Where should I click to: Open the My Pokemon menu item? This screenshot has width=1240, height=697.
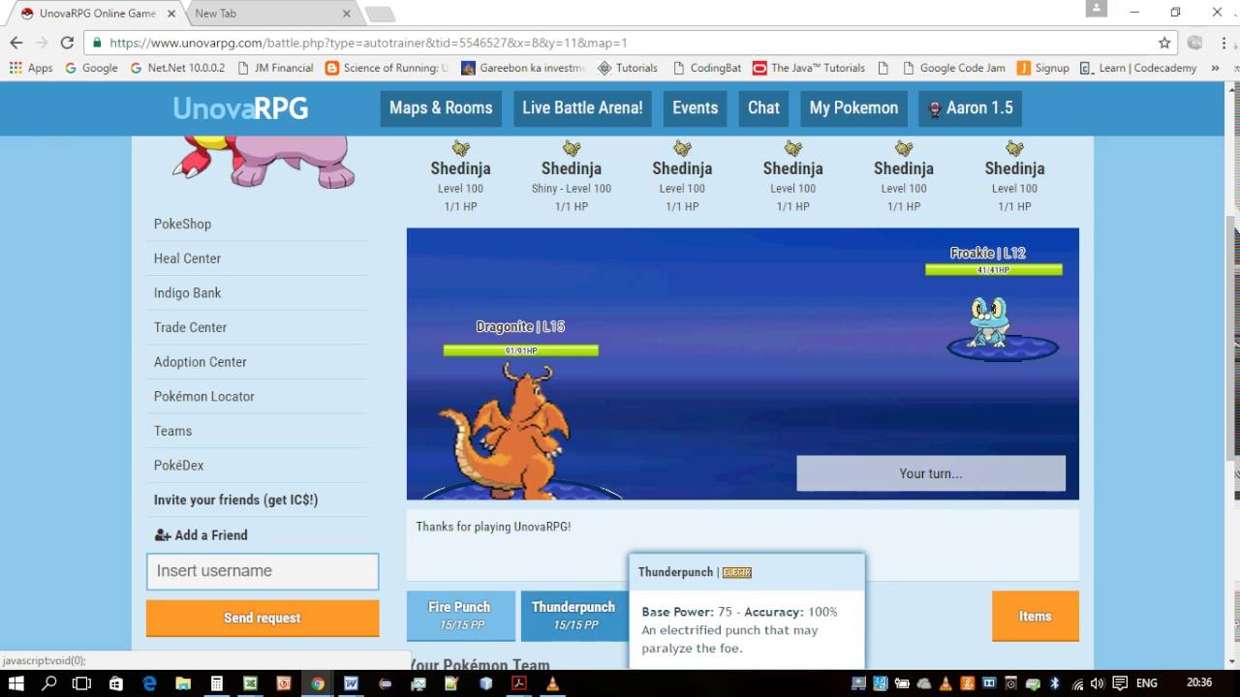853,107
